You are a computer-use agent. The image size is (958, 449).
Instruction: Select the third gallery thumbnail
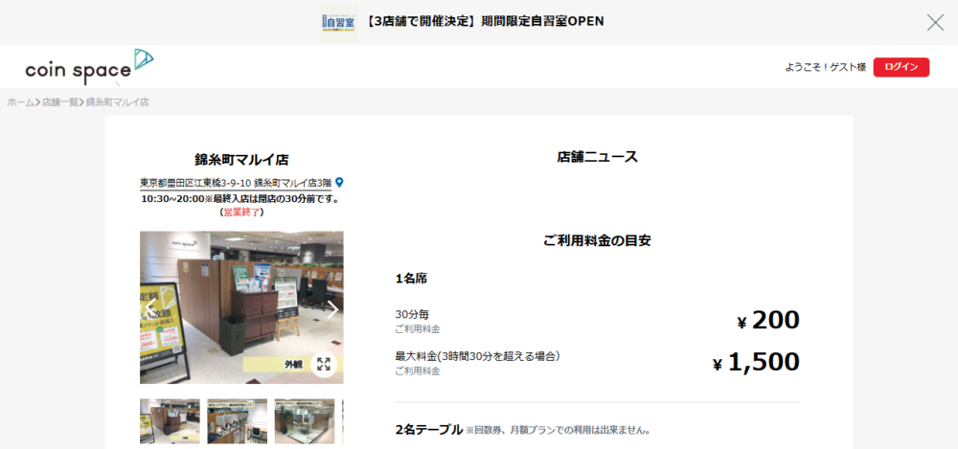[305, 421]
